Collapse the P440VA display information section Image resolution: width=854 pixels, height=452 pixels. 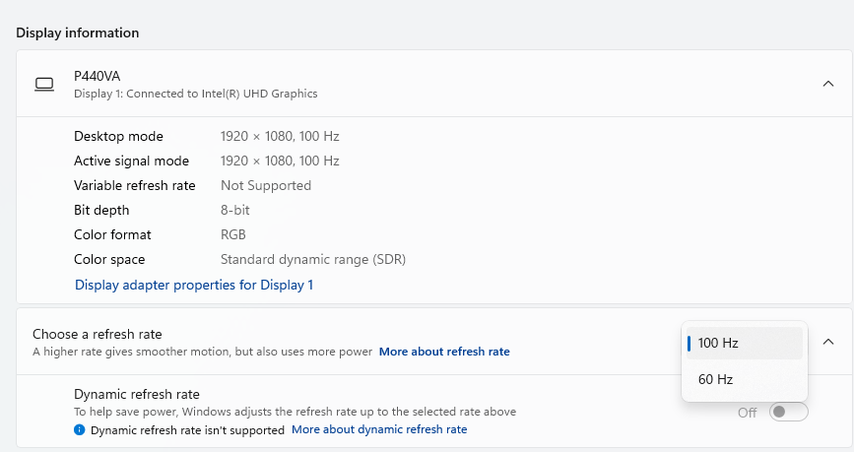pos(827,84)
